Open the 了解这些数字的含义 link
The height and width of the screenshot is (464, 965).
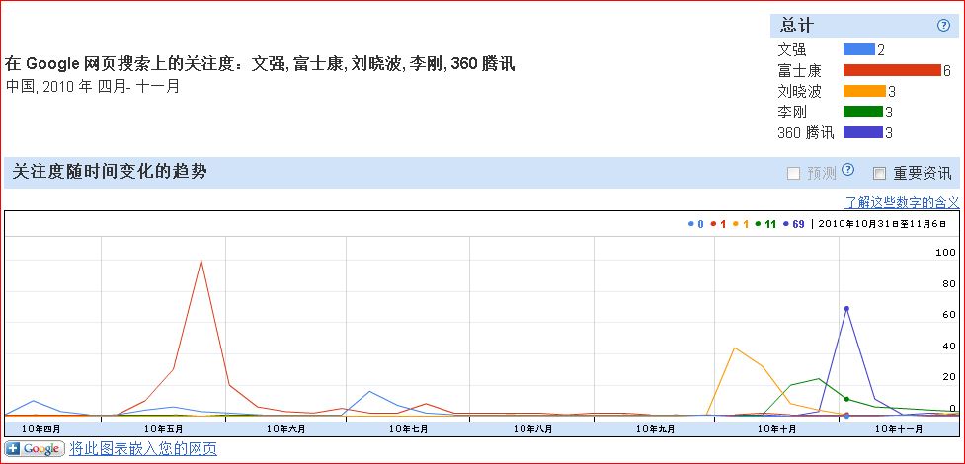(x=902, y=202)
